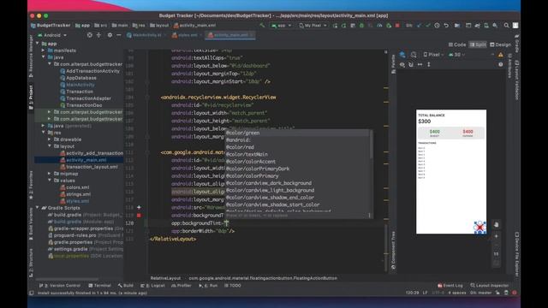
Task: Switch to Design view mode
Action: tap(500, 44)
